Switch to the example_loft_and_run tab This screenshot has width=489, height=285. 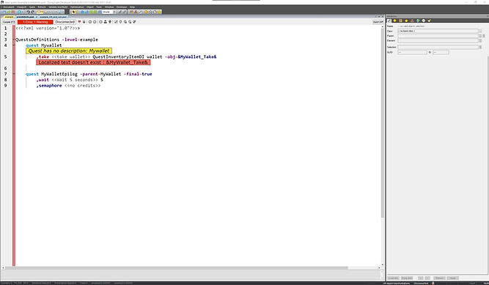pos(54,17)
